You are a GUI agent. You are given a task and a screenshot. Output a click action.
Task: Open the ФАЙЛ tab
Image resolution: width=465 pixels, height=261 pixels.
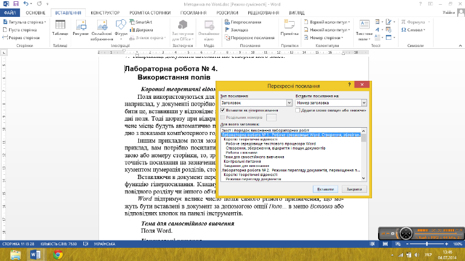click(x=10, y=13)
